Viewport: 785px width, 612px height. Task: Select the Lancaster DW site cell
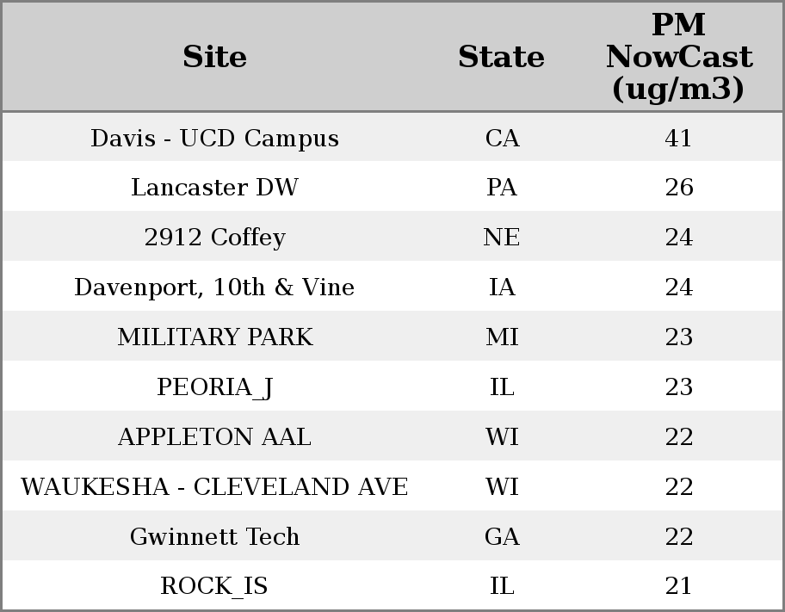tap(214, 188)
